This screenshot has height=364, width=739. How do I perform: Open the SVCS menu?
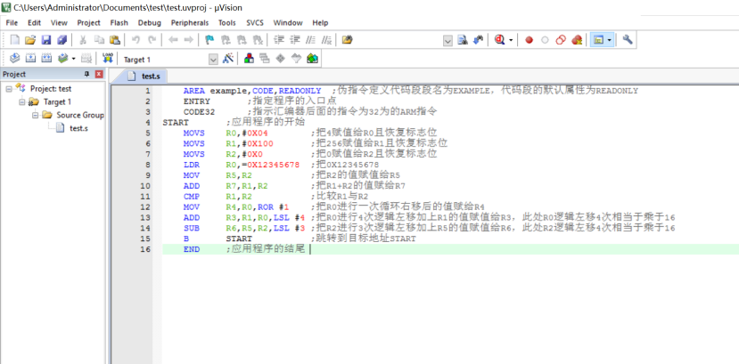[x=255, y=22]
